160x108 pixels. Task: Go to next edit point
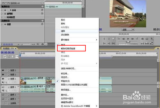point(137,39)
